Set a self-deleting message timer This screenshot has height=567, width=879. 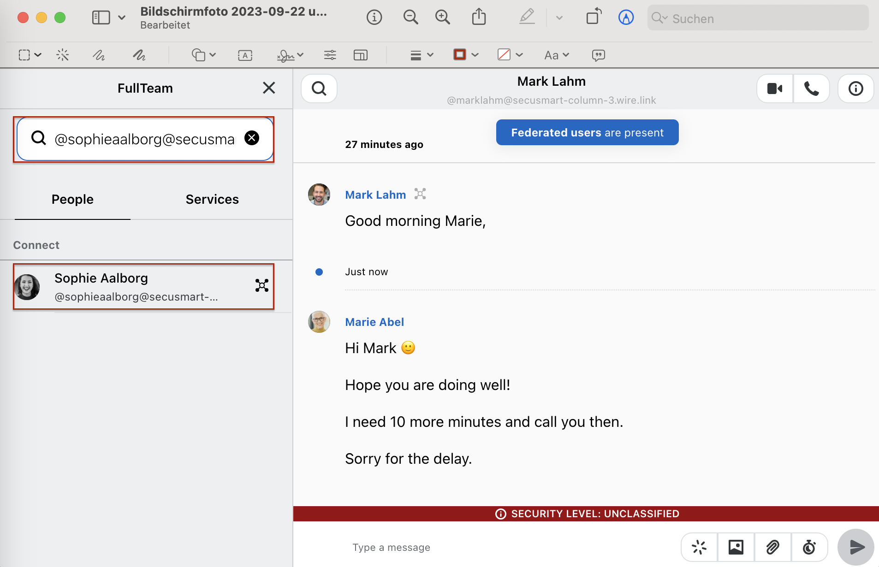(809, 547)
